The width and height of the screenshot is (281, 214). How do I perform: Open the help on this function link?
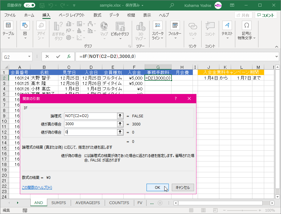coord(37,188)
